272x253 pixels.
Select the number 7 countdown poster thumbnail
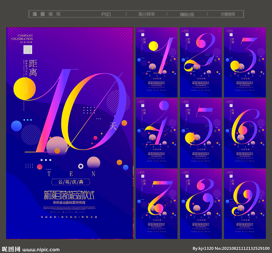click(156, 204)
